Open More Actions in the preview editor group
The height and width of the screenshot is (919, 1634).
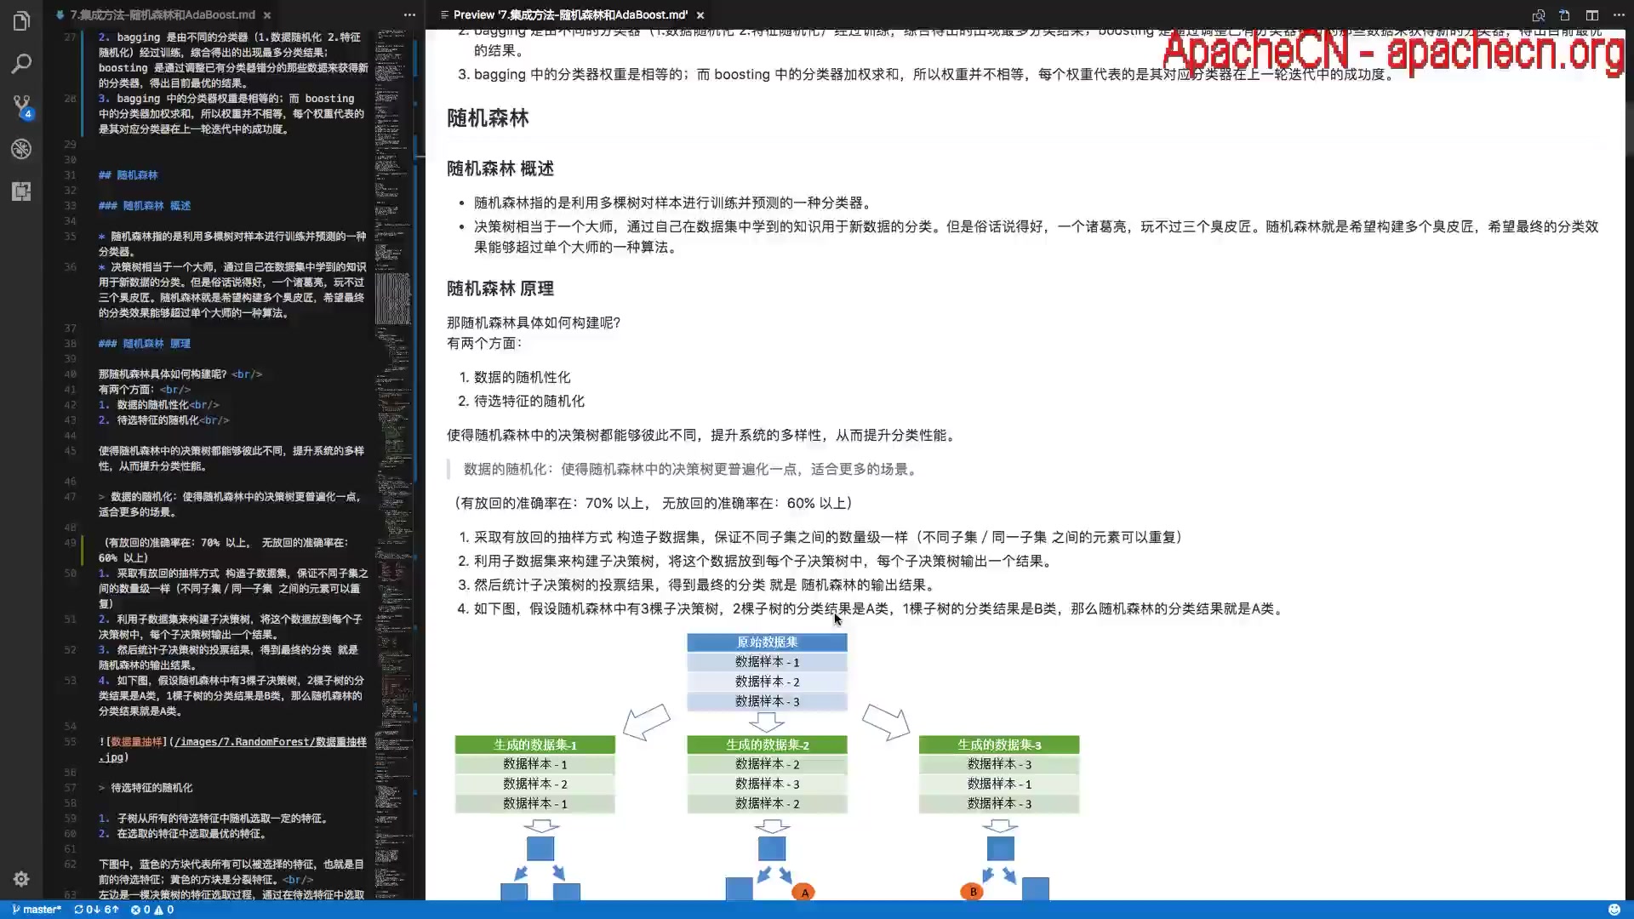click(x=1619, y=15)
